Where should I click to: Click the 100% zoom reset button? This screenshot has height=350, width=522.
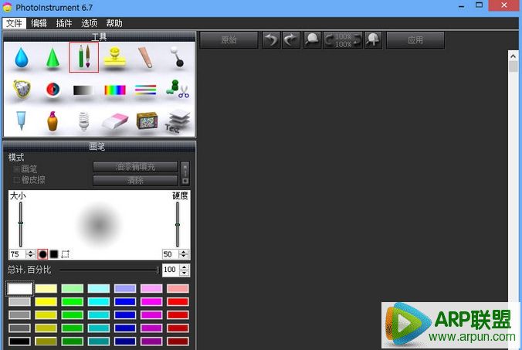[x=343, y=40]
